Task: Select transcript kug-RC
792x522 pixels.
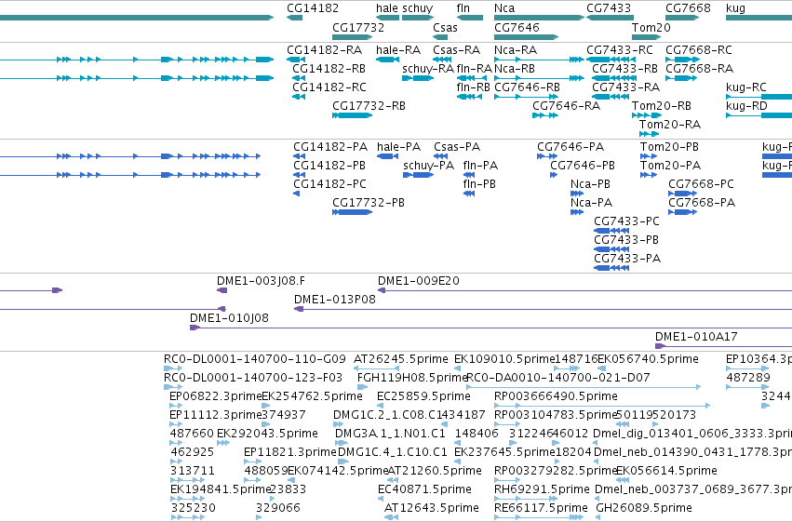Action: (x=746, y=87)
